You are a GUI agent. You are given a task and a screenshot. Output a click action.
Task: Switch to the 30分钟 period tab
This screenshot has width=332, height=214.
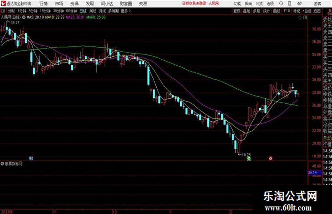[58, 11]
